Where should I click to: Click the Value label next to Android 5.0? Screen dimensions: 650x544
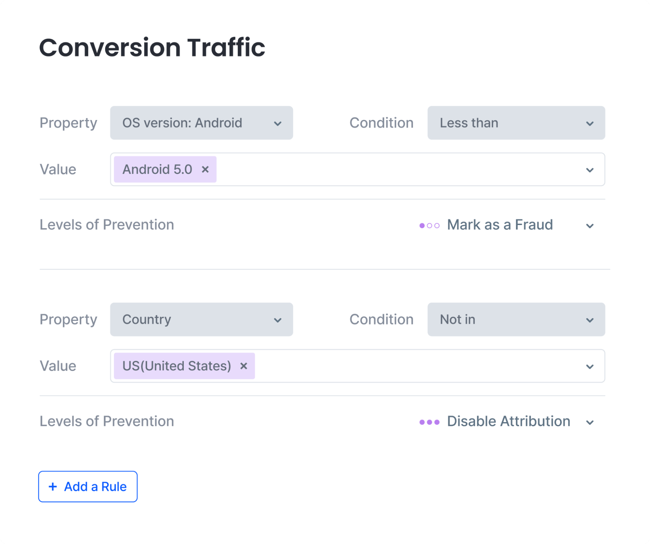pyautogui.click(x=58, y=169)
